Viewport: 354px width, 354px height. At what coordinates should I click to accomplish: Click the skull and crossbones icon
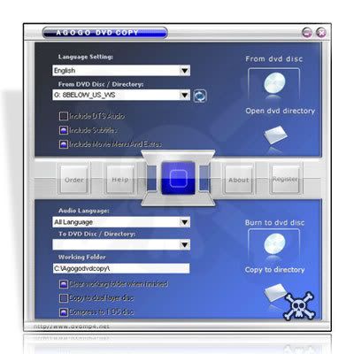click(x=299, y=306)
